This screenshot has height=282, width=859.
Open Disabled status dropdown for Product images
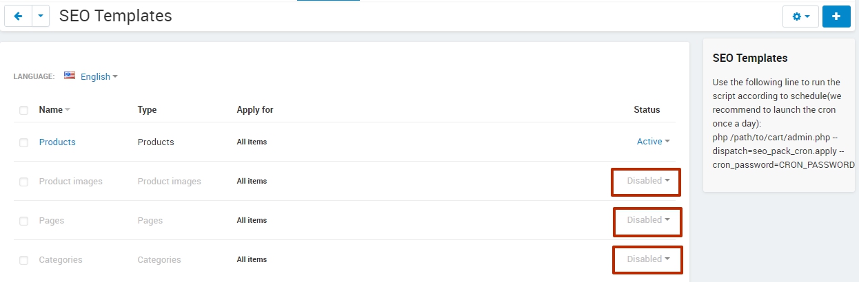[x=649, y=181]
